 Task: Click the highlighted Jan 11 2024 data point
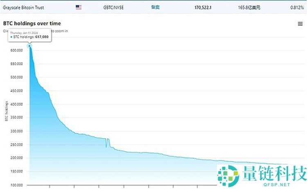coord(29,46)
